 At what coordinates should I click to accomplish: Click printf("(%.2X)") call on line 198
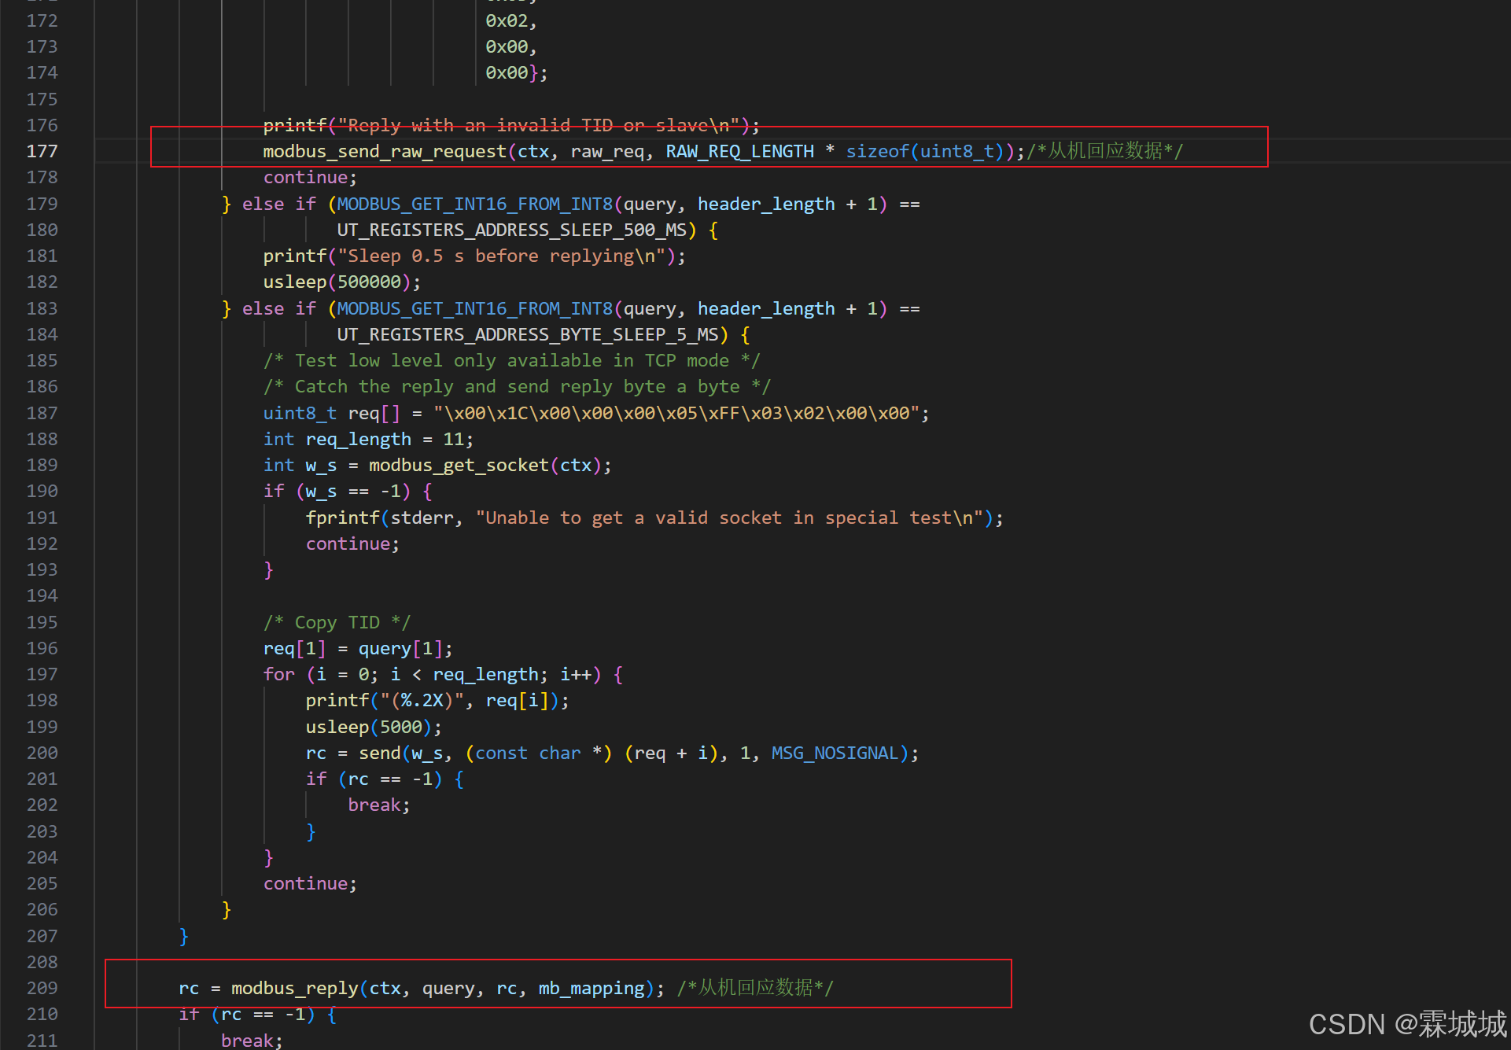point(437,700)
